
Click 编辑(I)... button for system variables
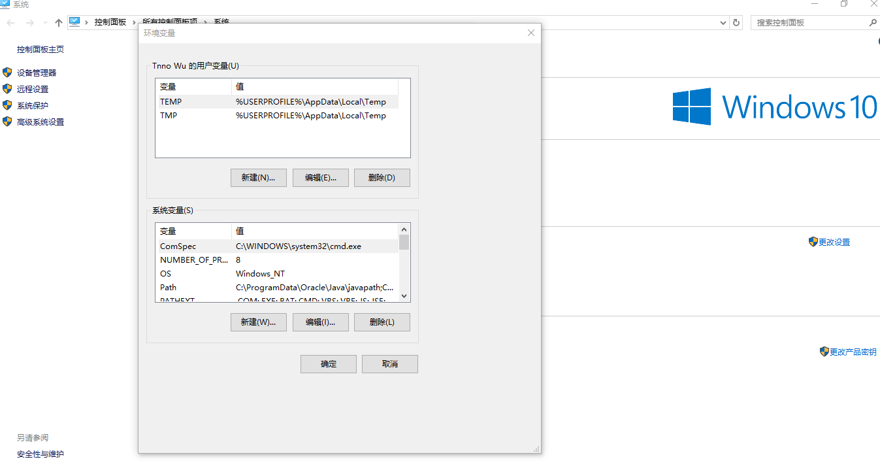[x=321, y=322]
